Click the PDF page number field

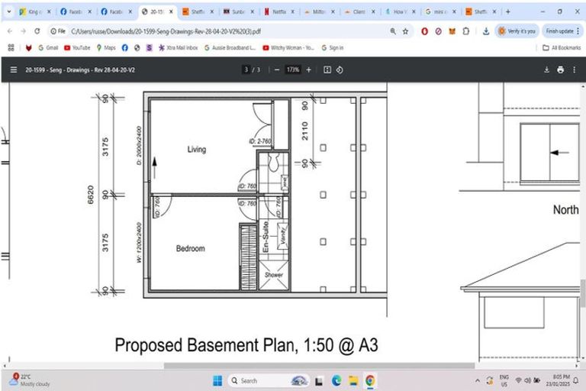[246, 69]
